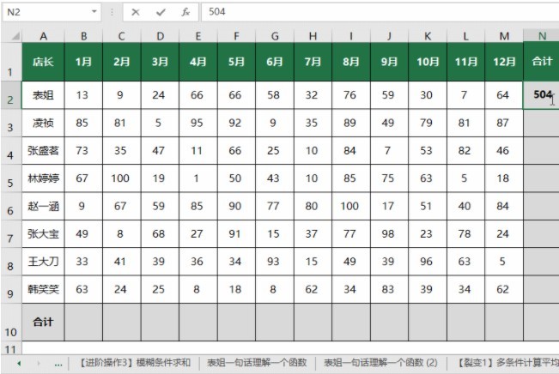Select the 店长 header cell
Image resolution: width=559 pixels, height=374 pixels.
coord(44,62)
